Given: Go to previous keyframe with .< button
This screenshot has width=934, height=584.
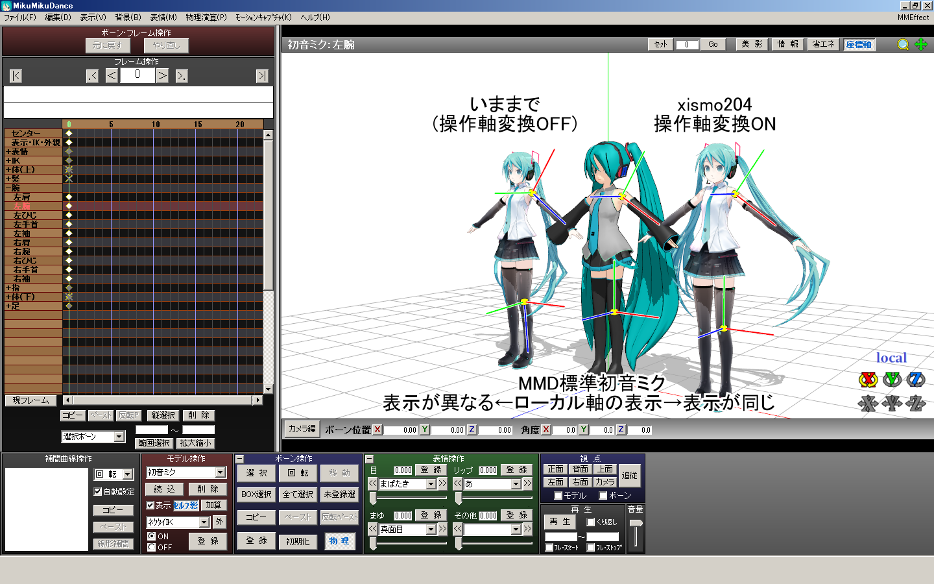Looking at the screenshot, I should (x=93, y=76).
